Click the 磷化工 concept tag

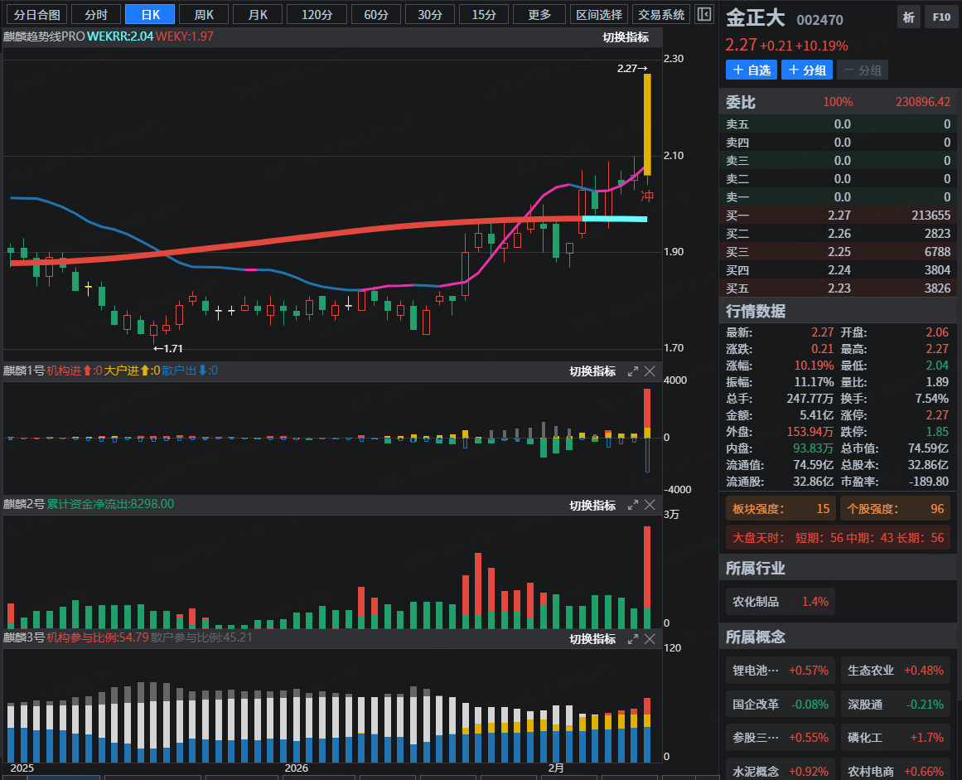pyautogui.click(x=895, y=738)
